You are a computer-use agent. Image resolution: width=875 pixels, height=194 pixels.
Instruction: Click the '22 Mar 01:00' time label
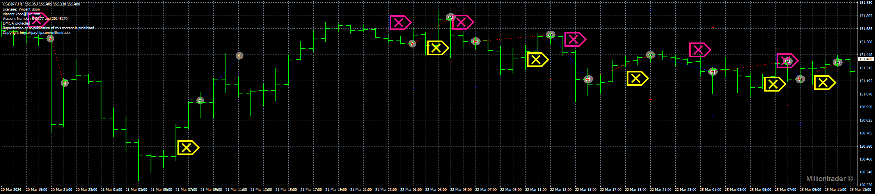411,190
